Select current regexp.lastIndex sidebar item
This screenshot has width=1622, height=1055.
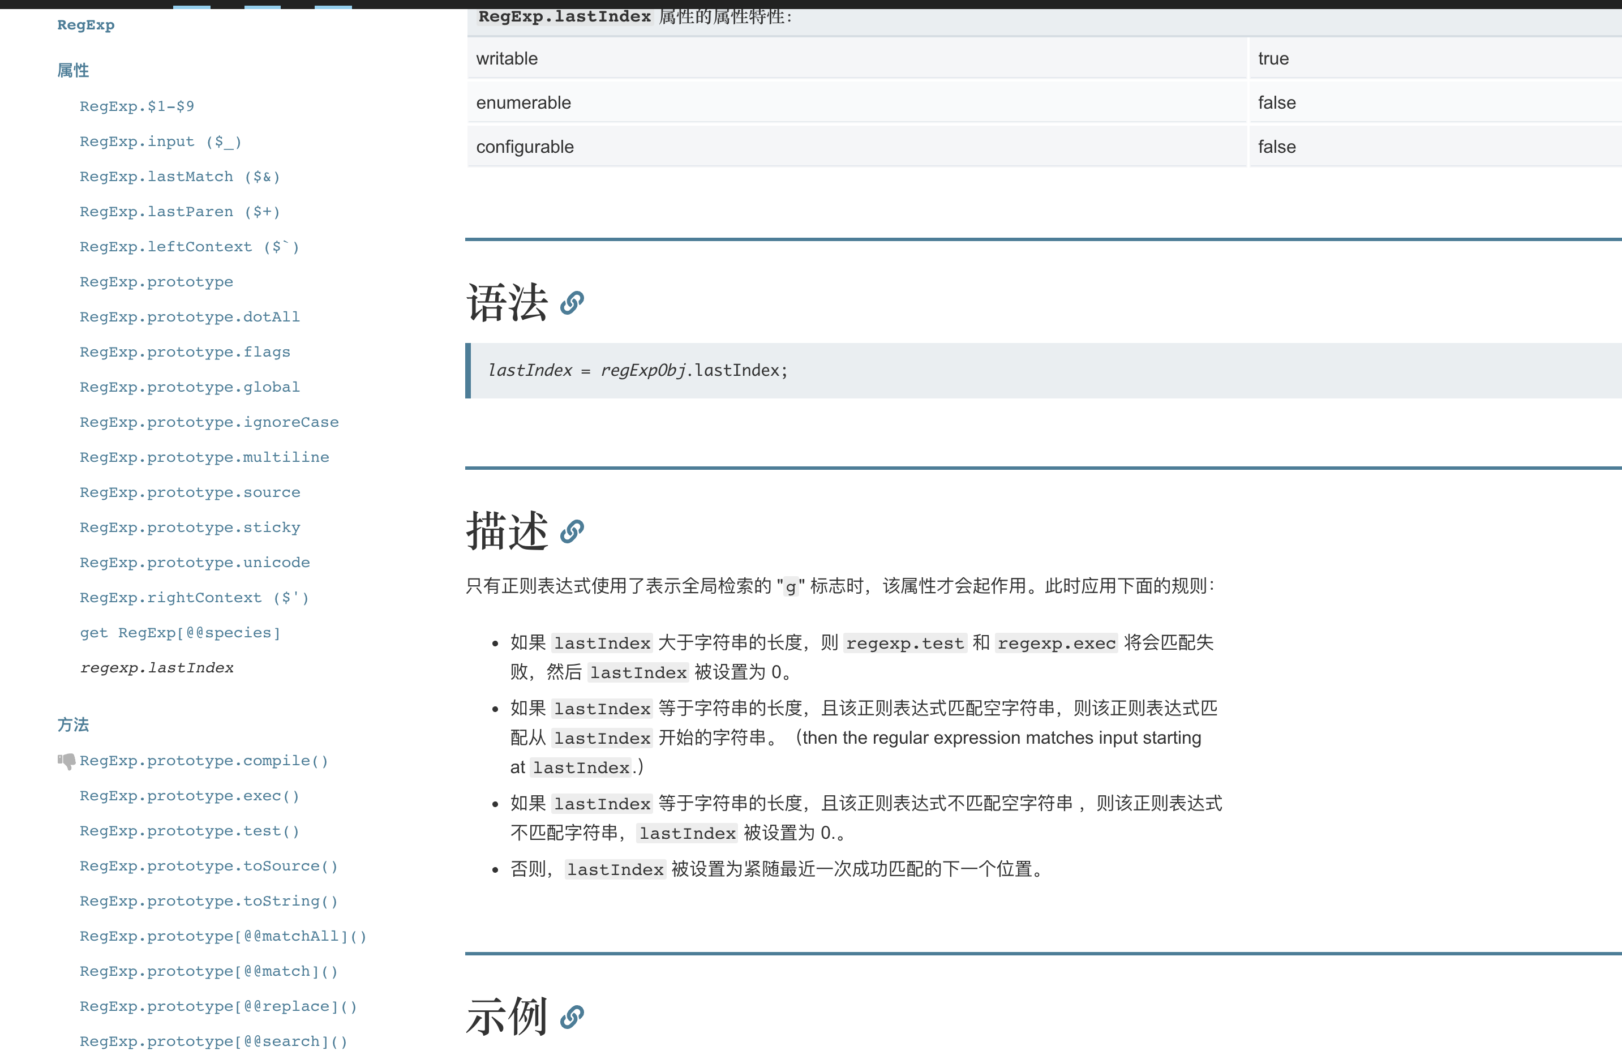pos(156,668)
